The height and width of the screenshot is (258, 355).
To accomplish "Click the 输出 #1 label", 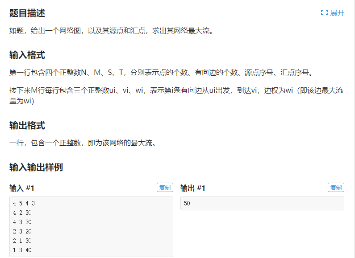I will coord(192,188).
